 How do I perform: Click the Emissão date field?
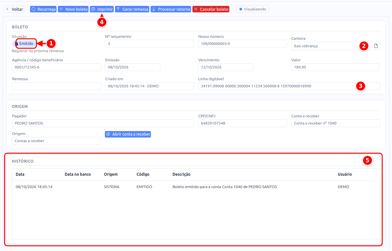click(133, 67)
